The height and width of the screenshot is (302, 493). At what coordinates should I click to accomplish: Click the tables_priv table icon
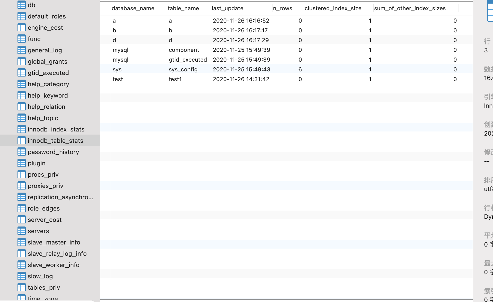[22, 287]
